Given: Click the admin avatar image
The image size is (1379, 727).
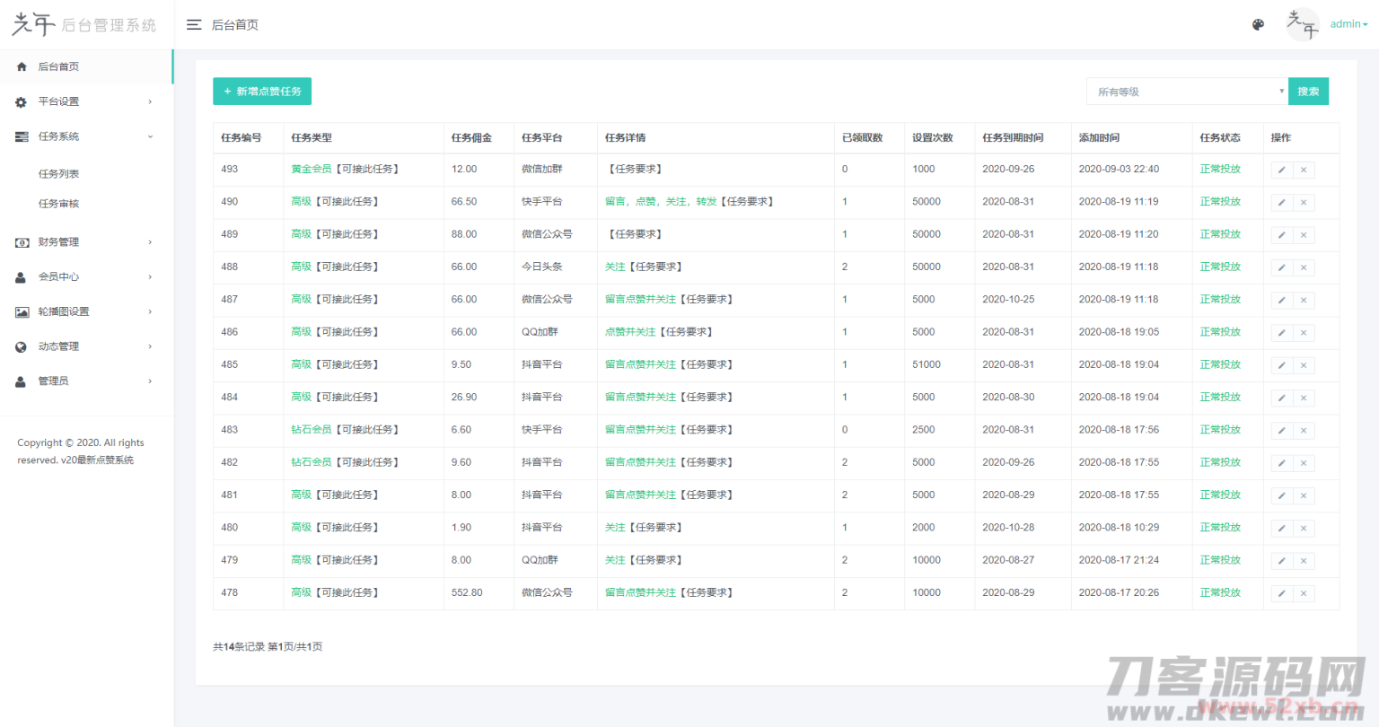Looking at the screenshot, I should click(1303, 25).
